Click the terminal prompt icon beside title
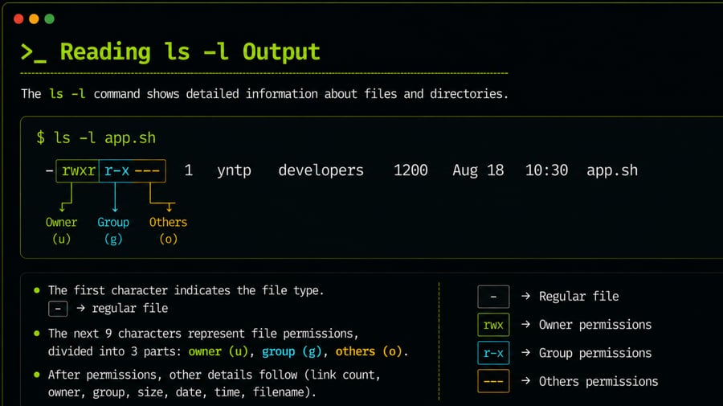This screenshot has width=723, height=406. click(x=33, y=52)
